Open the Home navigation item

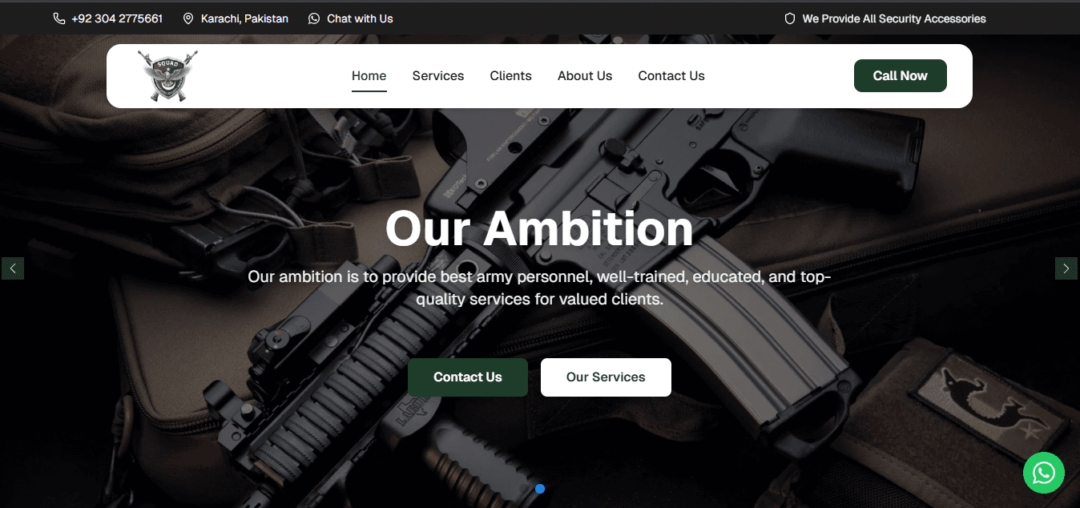369,76
